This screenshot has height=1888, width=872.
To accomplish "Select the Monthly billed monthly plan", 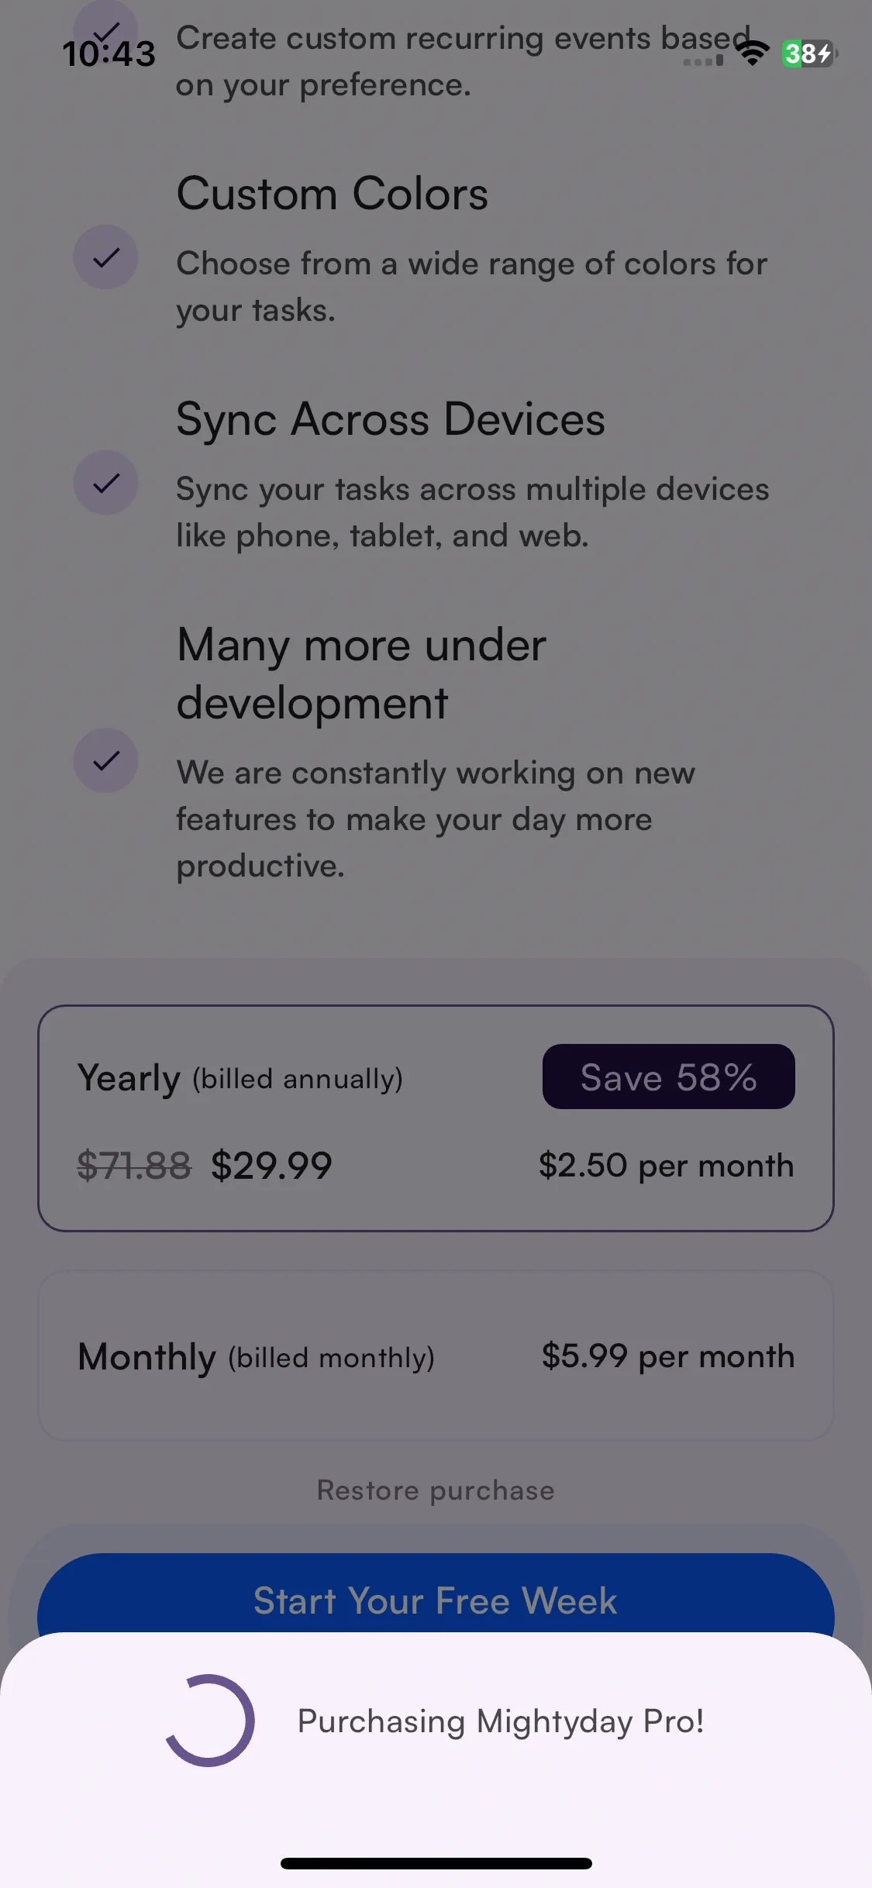I will [436, 1356].
